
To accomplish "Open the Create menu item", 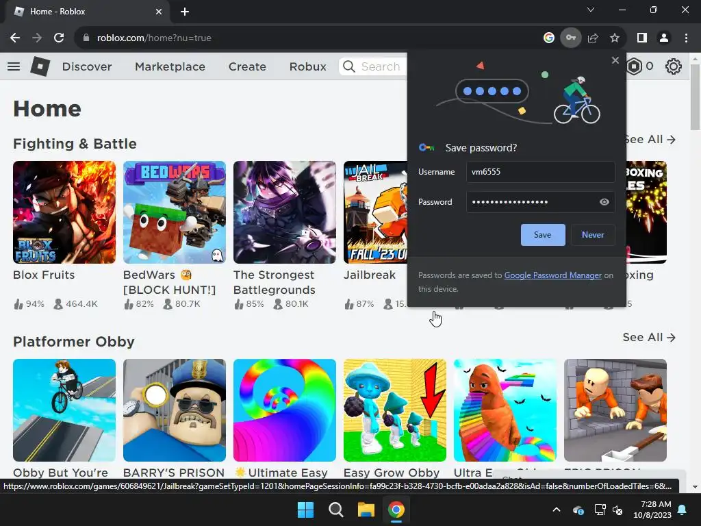I will [x=247, y=66].
